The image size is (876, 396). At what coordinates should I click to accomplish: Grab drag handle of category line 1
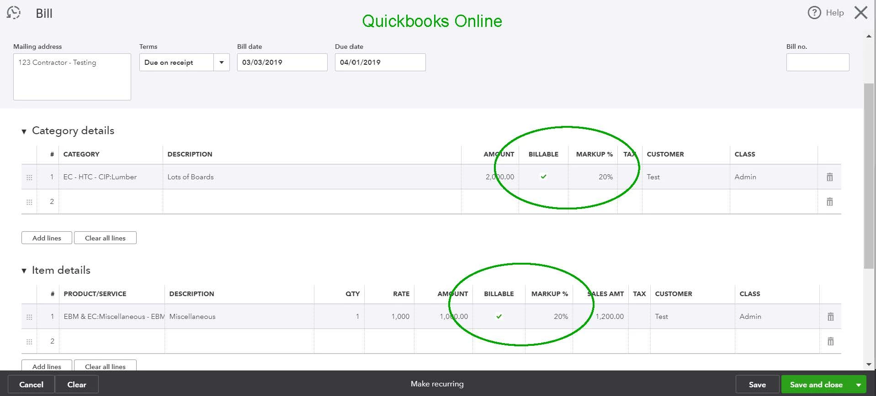tap(29, 177)
